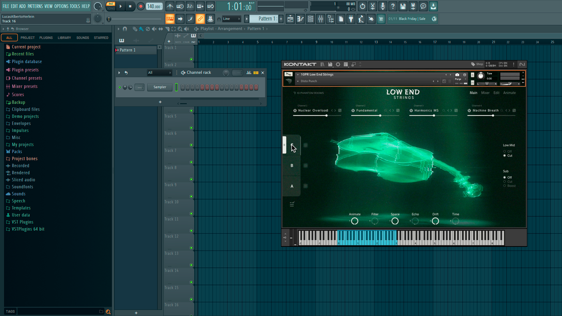The height and width of the screenshot is (316, 562).
Task: Expand the Plugin database folder
Action: (x=26, y=62)
